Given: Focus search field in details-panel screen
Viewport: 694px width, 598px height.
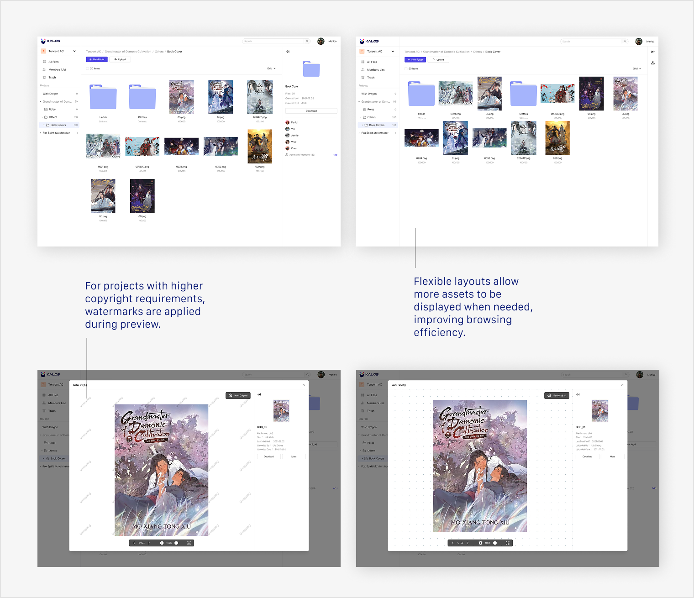Looking at the screenshot, I should [x=273, y=41].
